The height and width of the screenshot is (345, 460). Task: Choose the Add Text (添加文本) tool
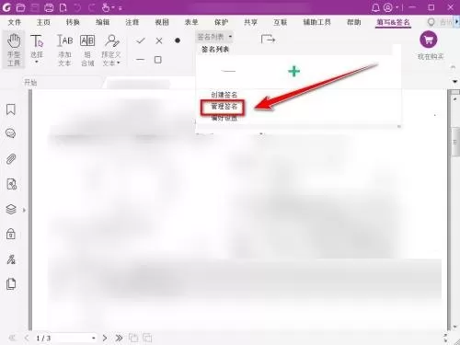tap(64, 50)
